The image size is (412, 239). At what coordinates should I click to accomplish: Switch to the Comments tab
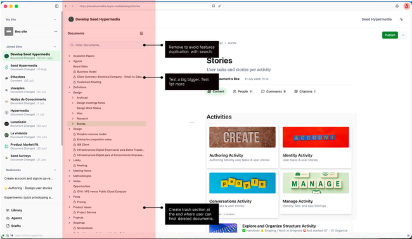[273, 91]
